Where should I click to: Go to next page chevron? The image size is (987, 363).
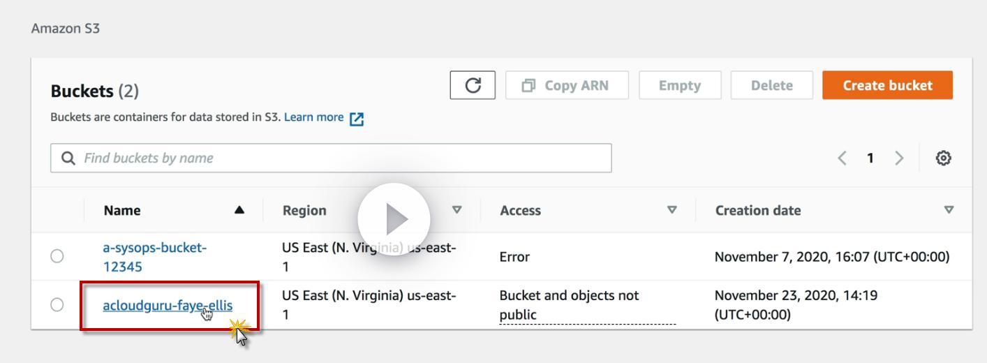click(x=899, y=158)
